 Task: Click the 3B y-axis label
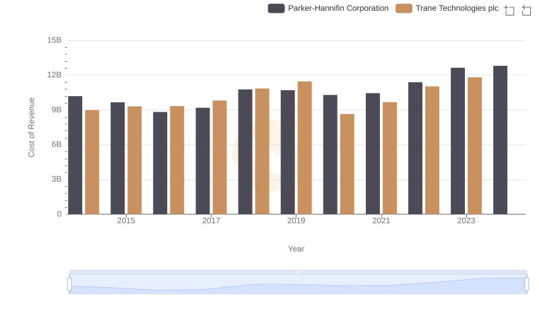click(x=57, y=179)
